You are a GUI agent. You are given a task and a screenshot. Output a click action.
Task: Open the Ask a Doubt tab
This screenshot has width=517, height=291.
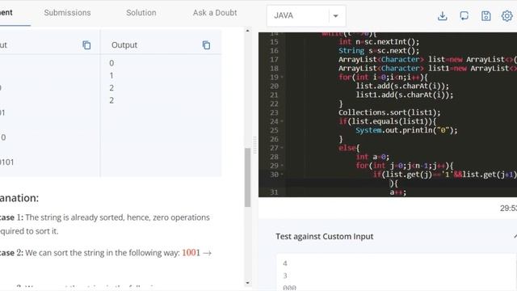click(x=215, y=13)
